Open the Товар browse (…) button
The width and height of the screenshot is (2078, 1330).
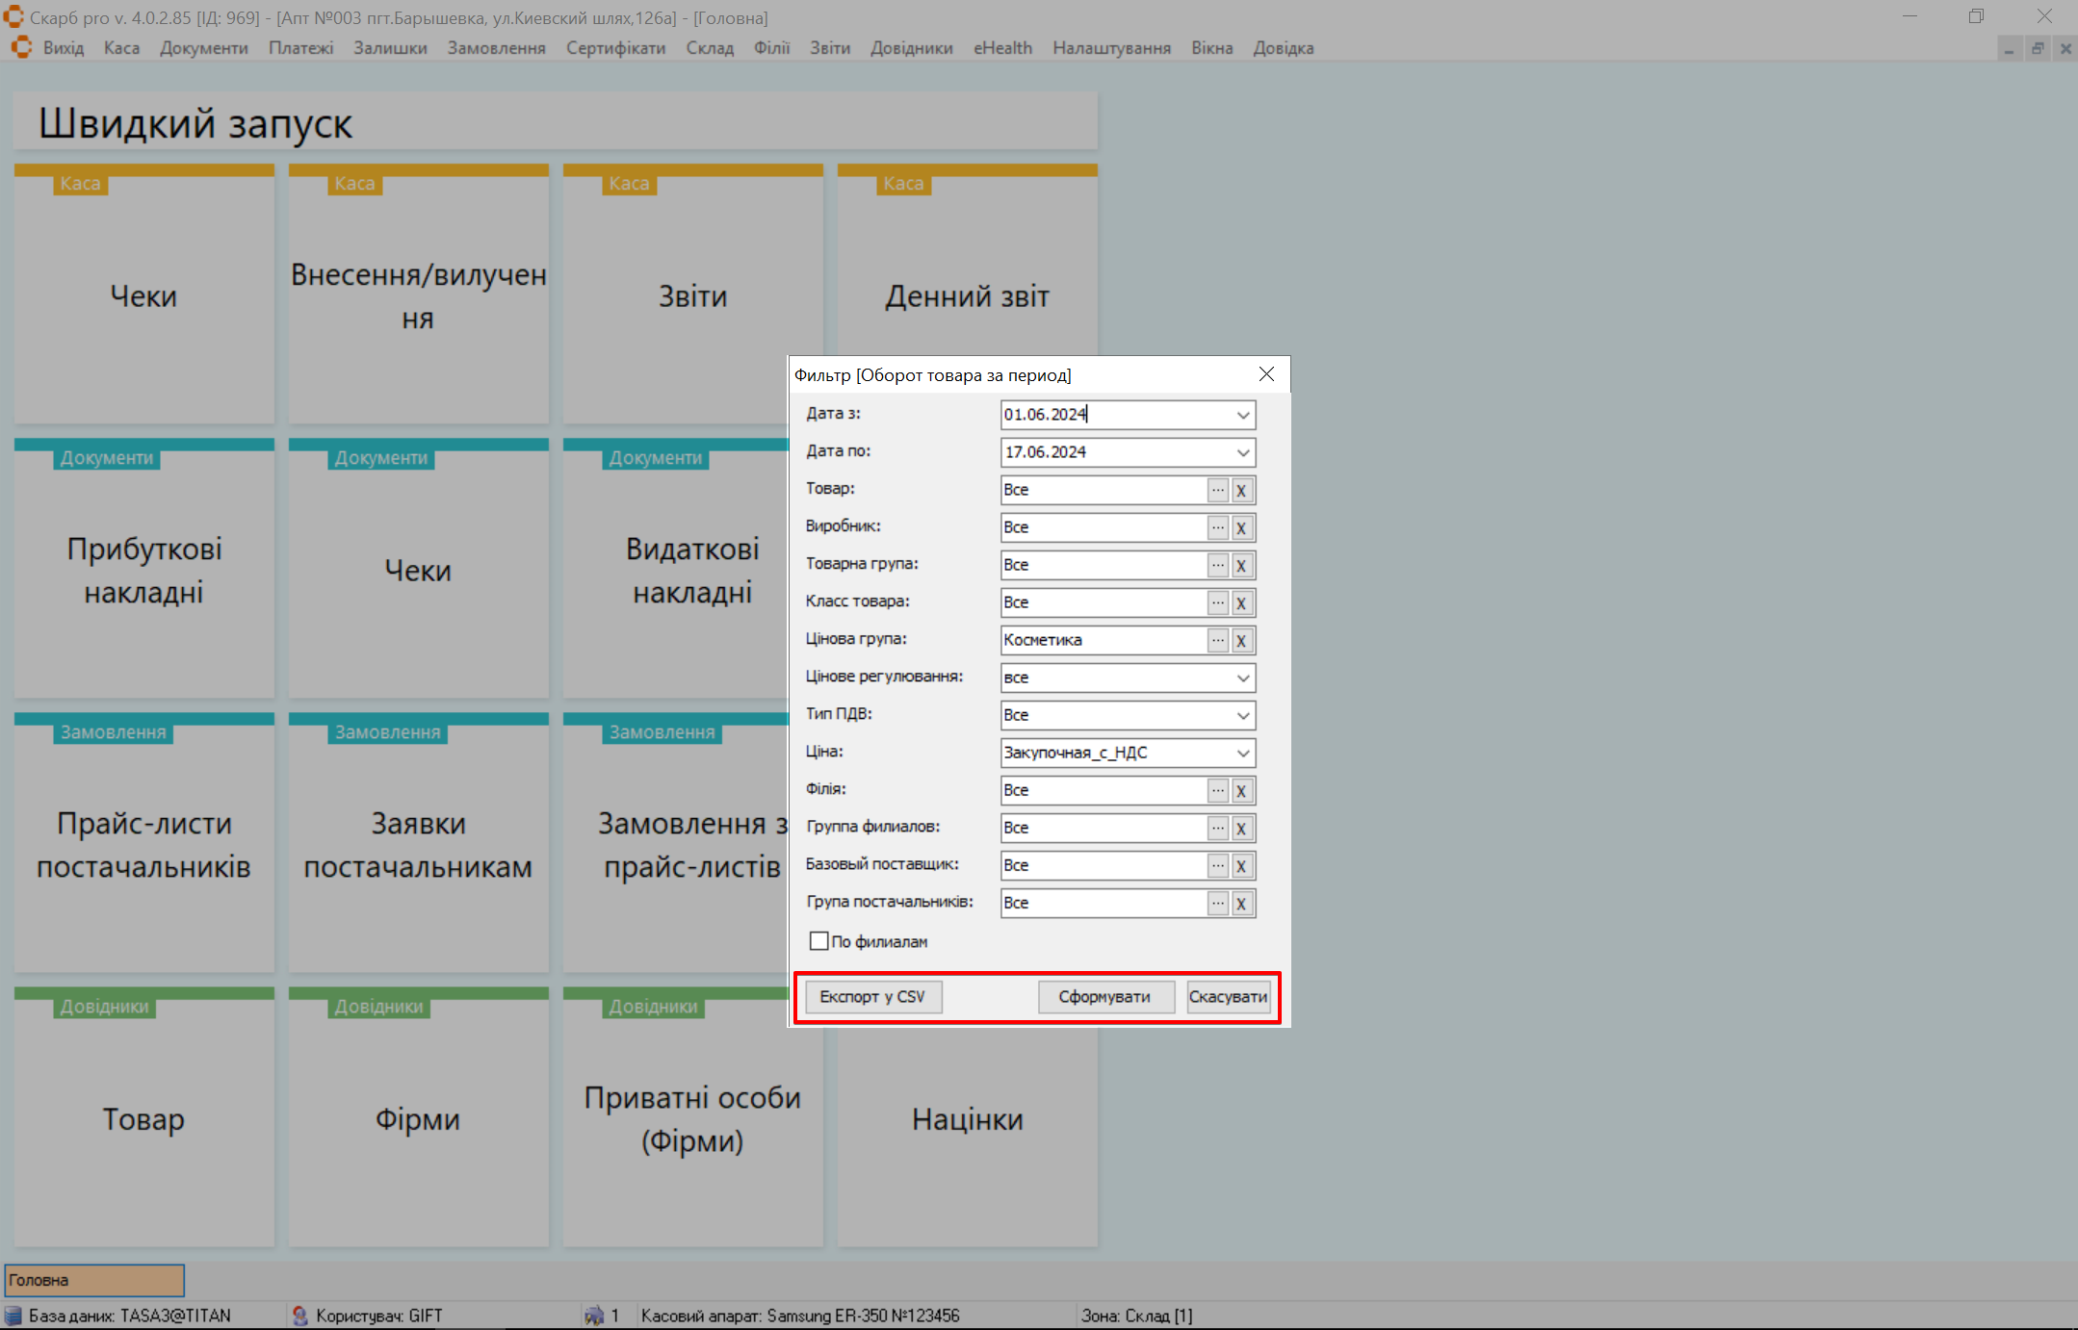click(x=1218, y=490)
